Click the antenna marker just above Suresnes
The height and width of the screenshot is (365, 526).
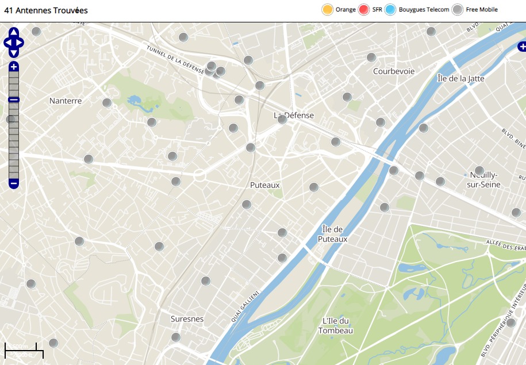tap(206, 281)
